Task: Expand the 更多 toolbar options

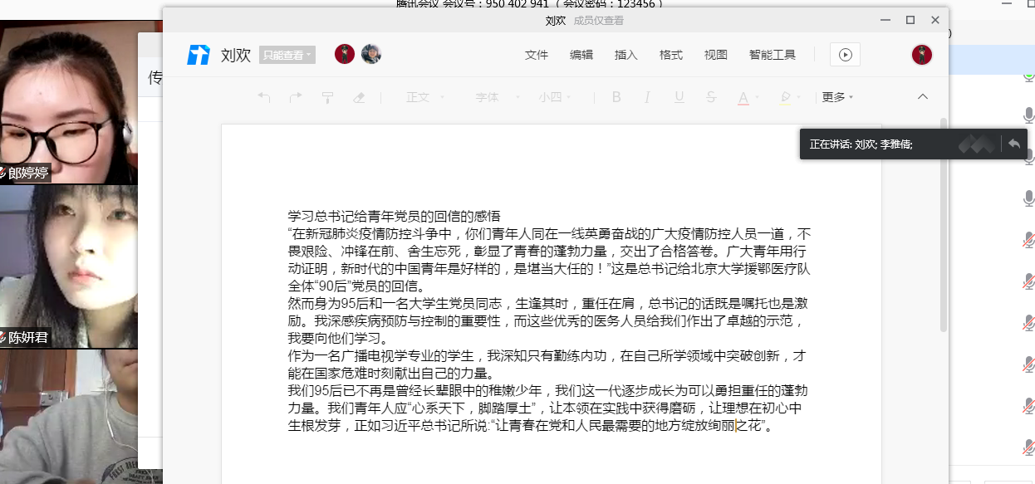Action: click(837, 97)
